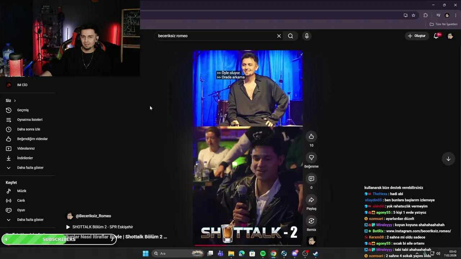461x259 pixels.
Task: Open File Explorer from taskbar
Action: click(231, 254)
